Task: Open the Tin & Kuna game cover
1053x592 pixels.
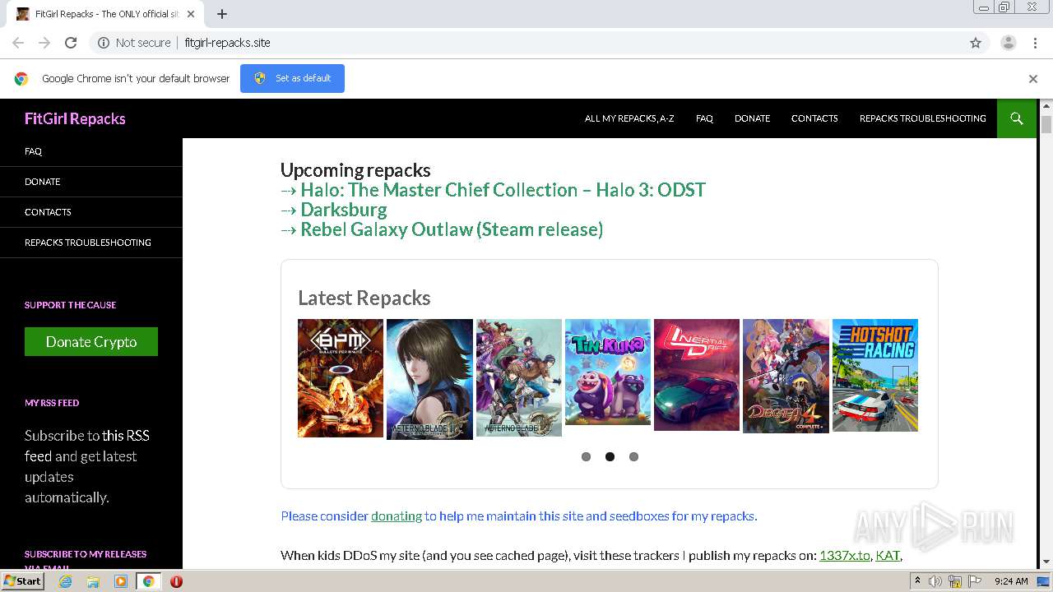Action: click(x=608, y=372)
